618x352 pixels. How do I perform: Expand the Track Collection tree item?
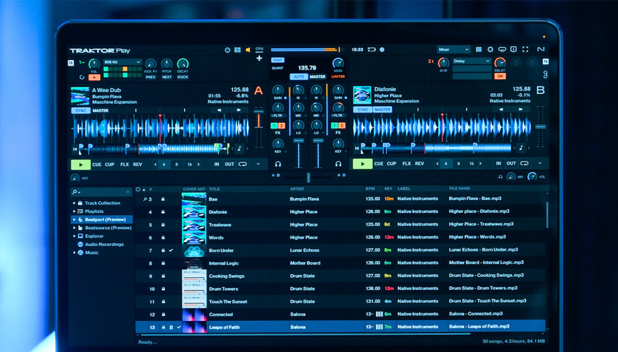coord(75,203)
